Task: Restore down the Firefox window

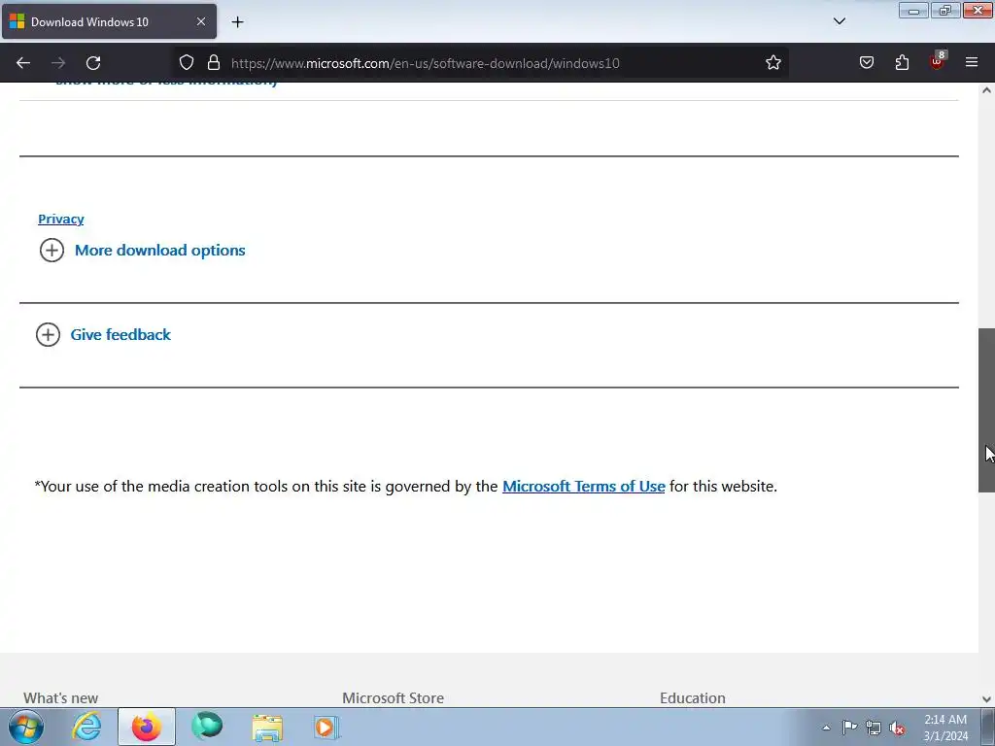Action: 945,11
